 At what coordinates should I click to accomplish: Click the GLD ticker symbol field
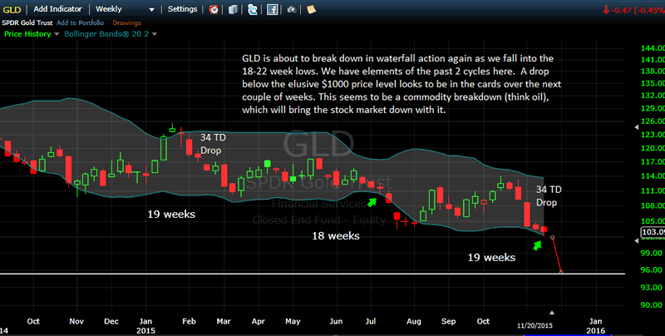pyautogui.click(x=12, y=9)
